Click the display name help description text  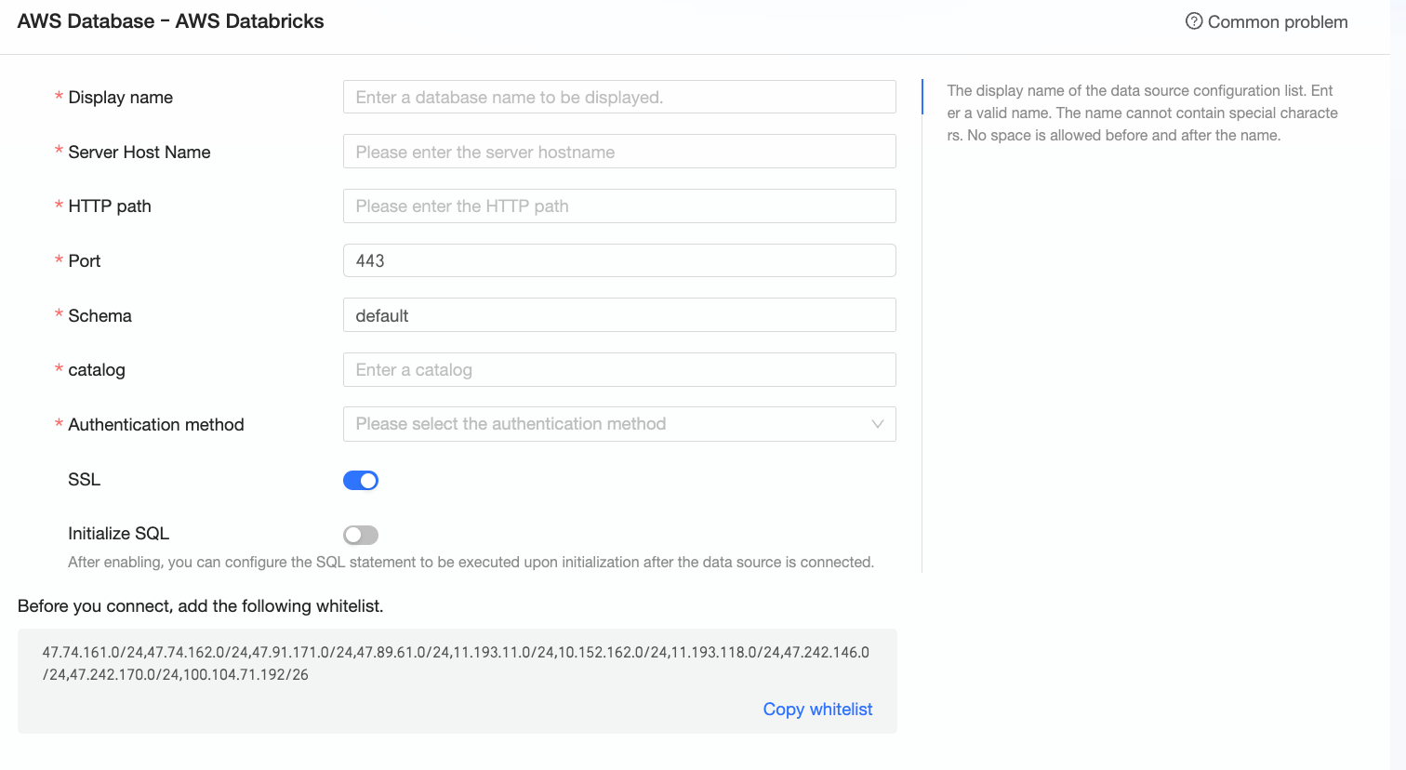1142,113
